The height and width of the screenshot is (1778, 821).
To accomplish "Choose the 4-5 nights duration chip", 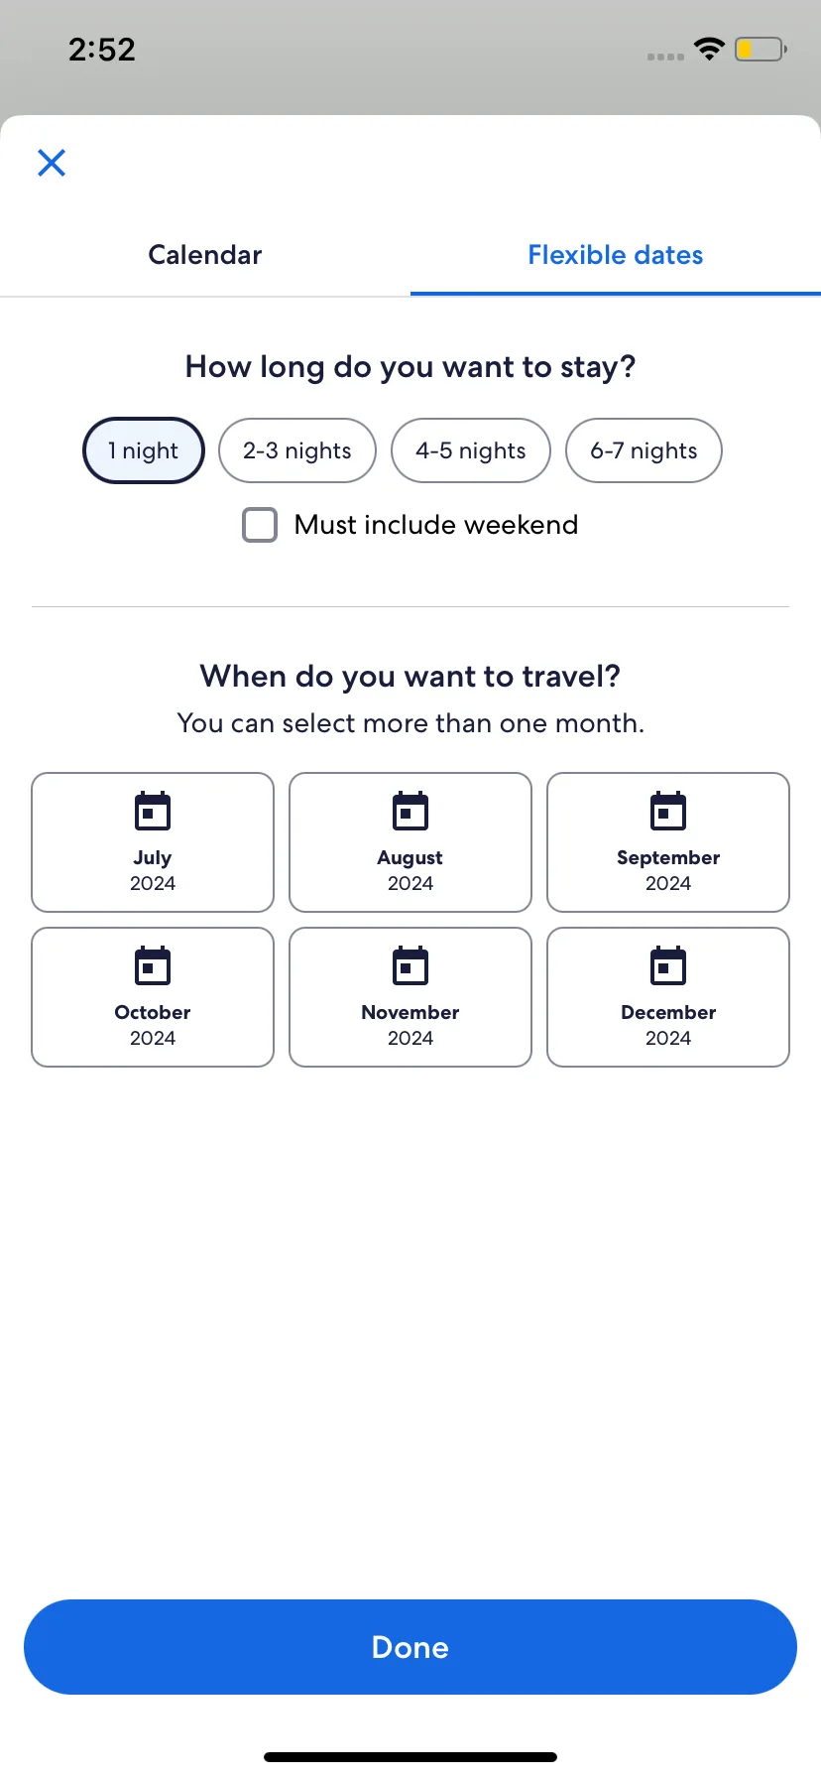I will pos(471,450).
